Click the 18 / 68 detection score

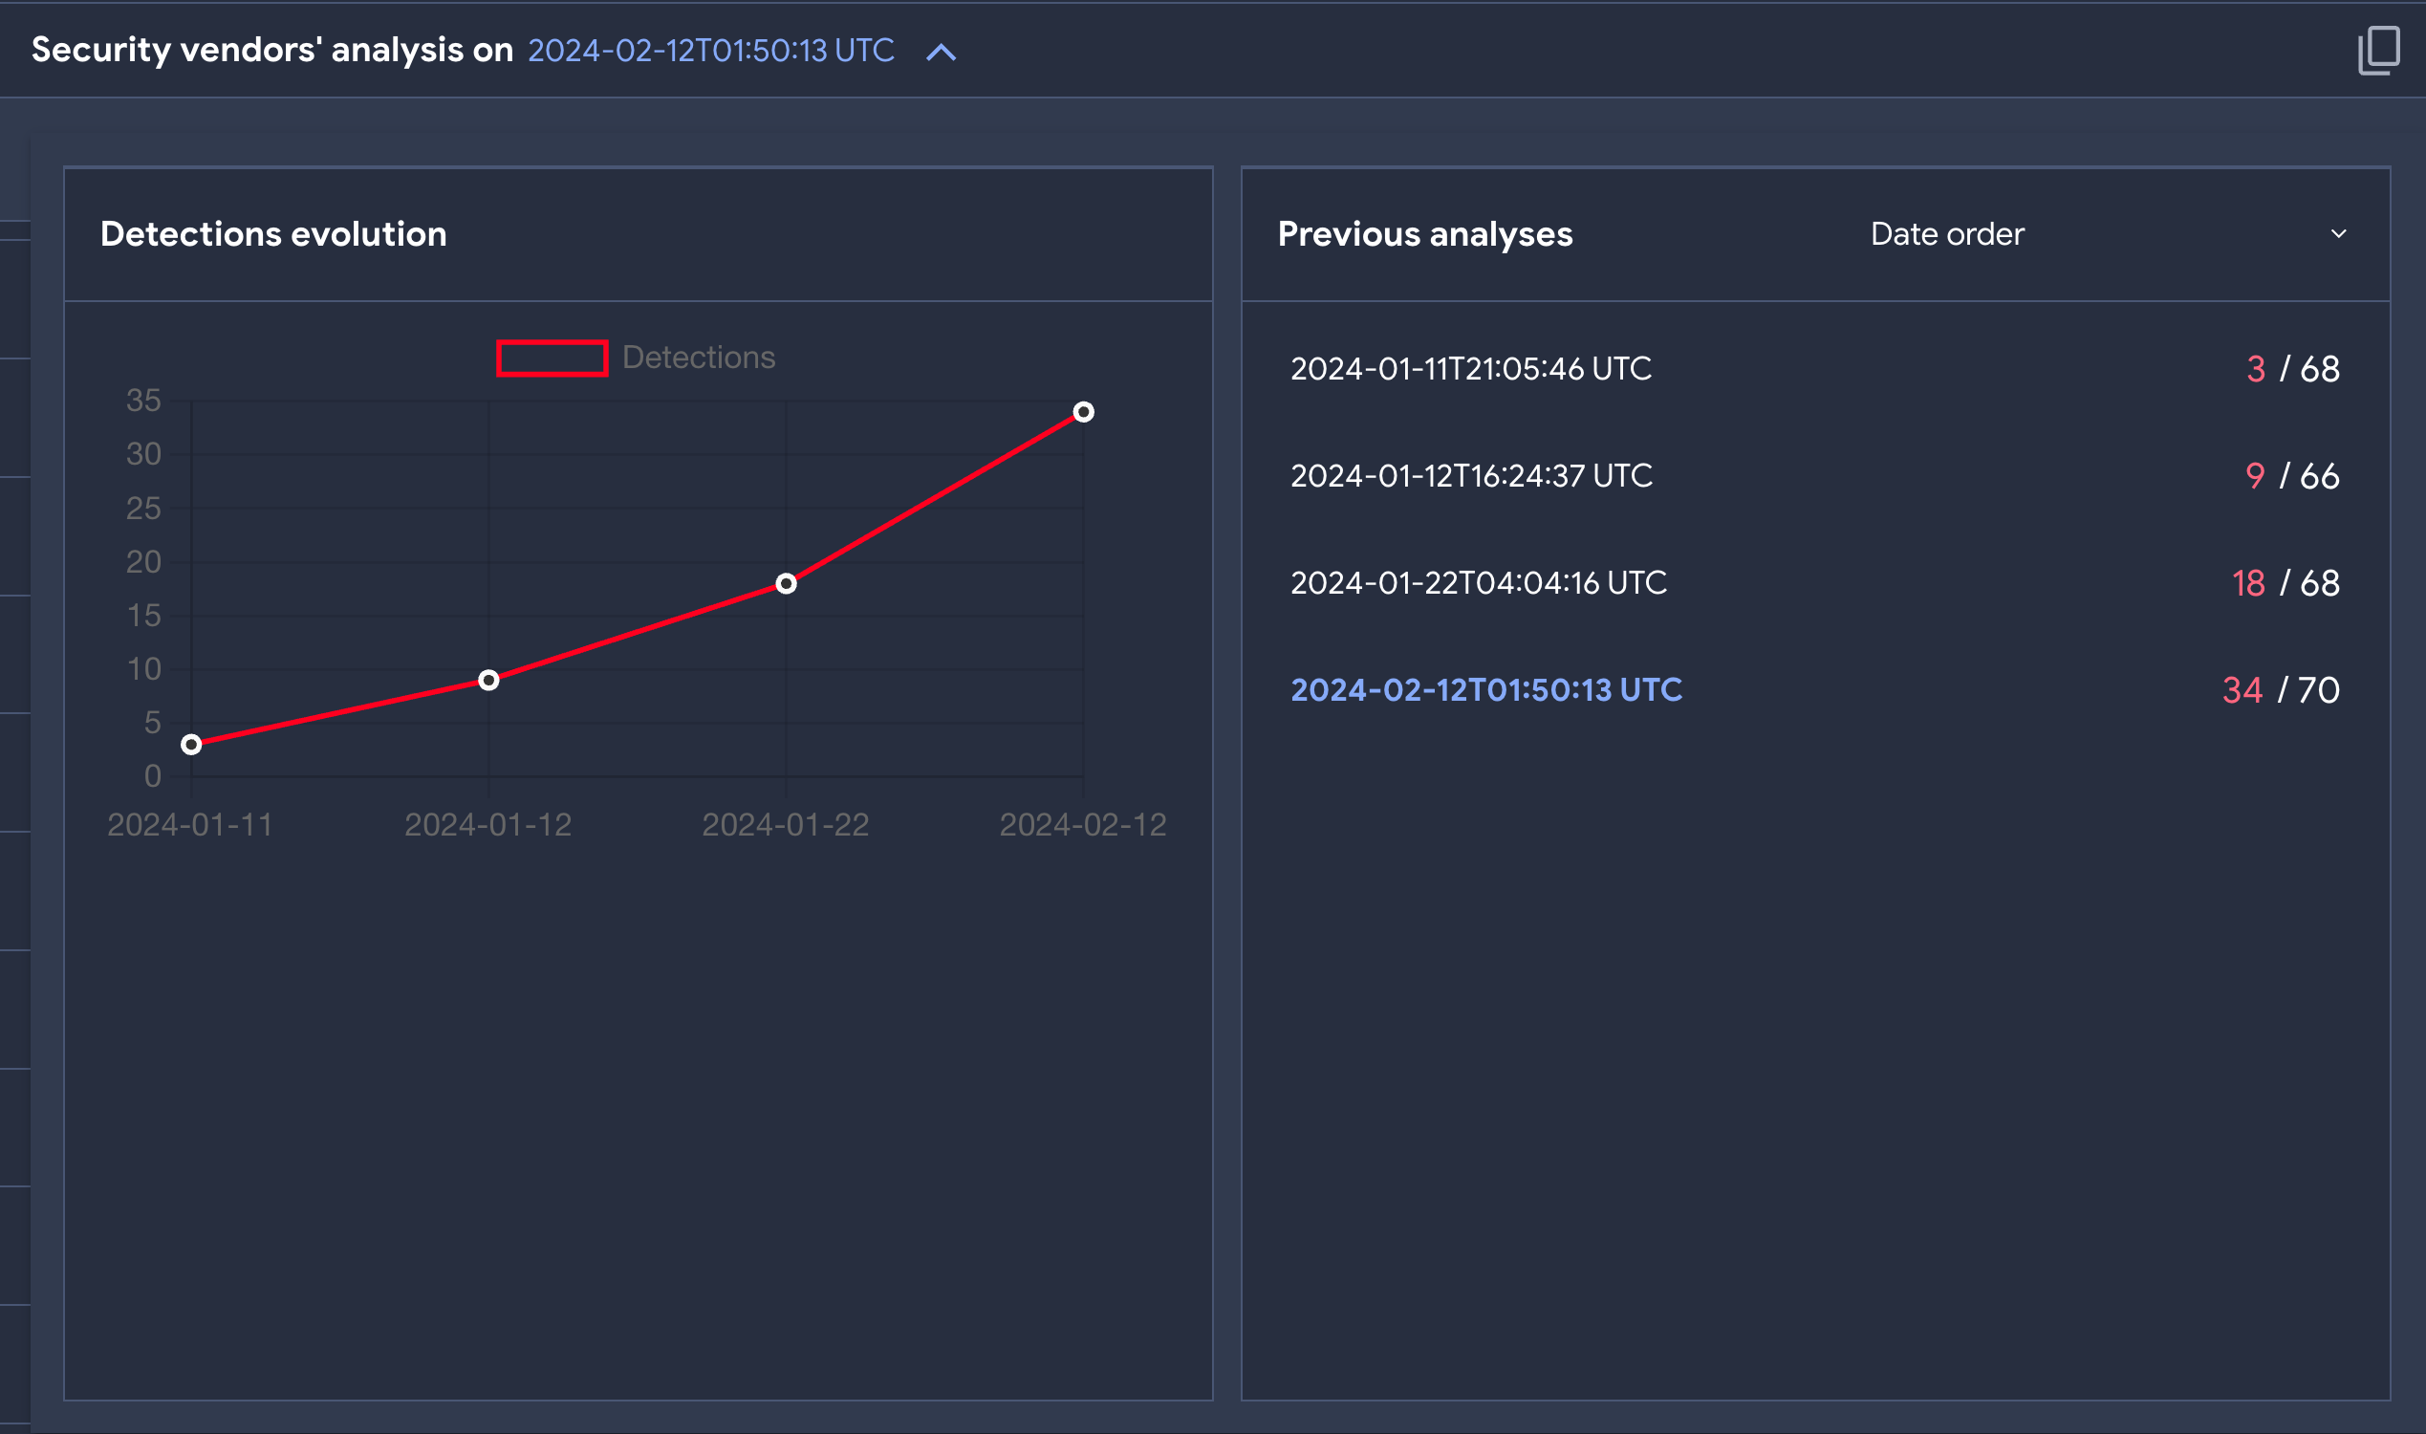2285,583
